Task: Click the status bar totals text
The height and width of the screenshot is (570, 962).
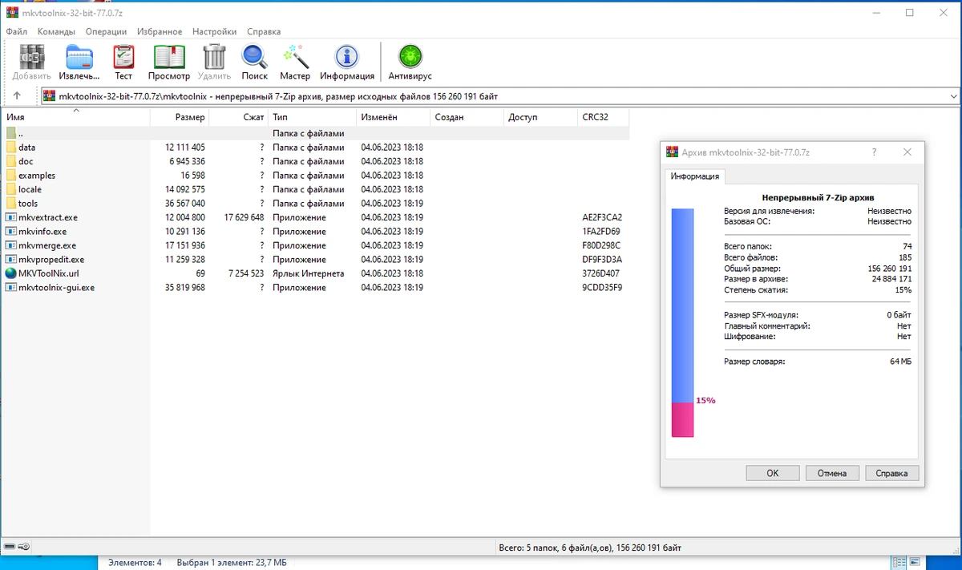Action: 589,548
